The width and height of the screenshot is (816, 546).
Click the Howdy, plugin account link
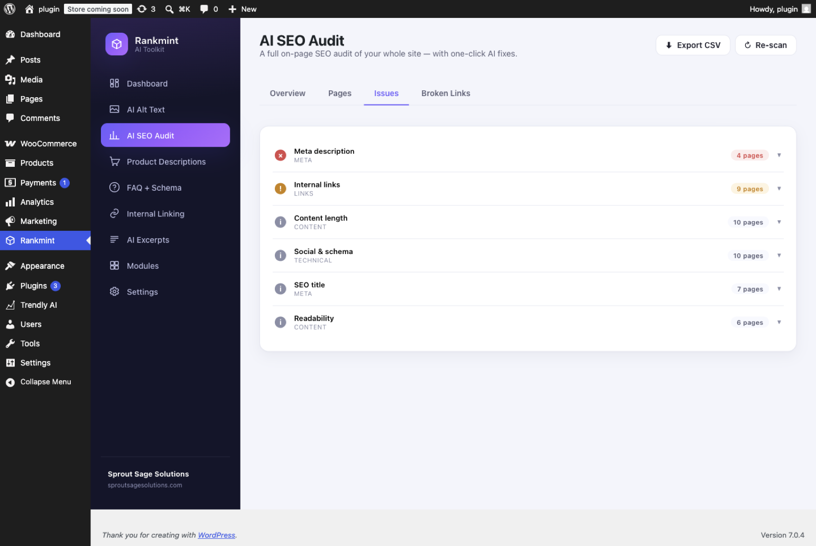pyautogui.click(x=780, y=9)
